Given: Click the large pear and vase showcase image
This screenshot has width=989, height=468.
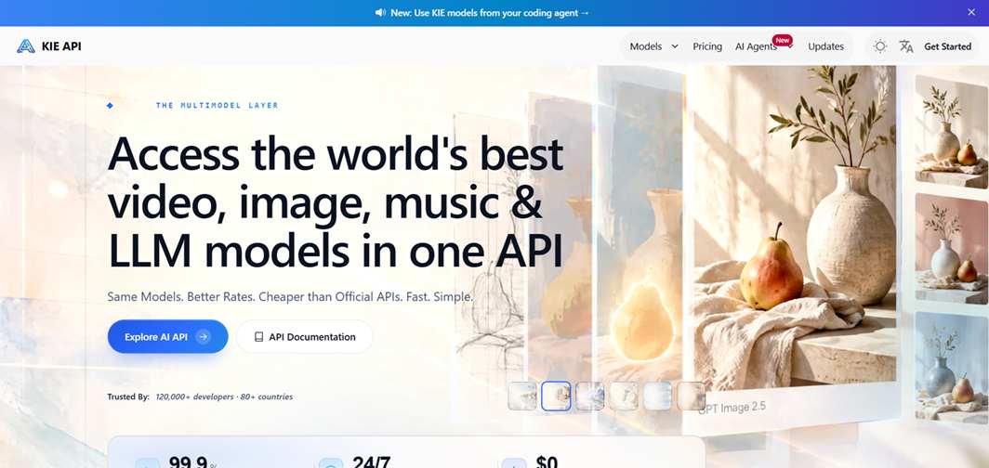Looking at the screenshot, I should tap(795, 227).
